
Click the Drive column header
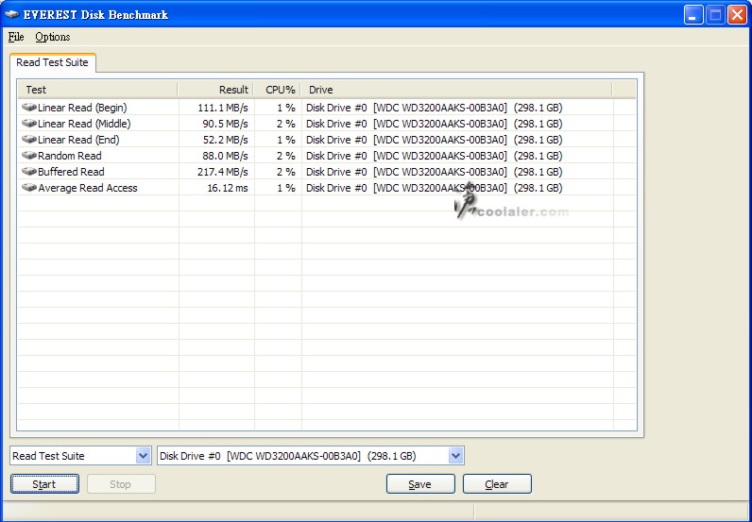[456, 90]
